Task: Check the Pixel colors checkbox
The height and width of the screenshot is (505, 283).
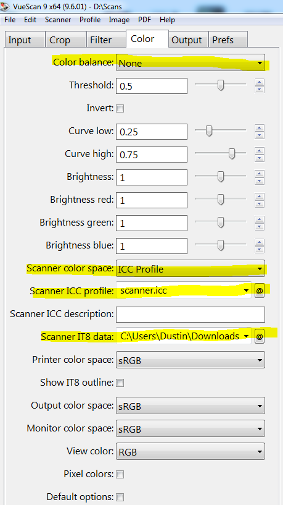Action: [120, 475]
